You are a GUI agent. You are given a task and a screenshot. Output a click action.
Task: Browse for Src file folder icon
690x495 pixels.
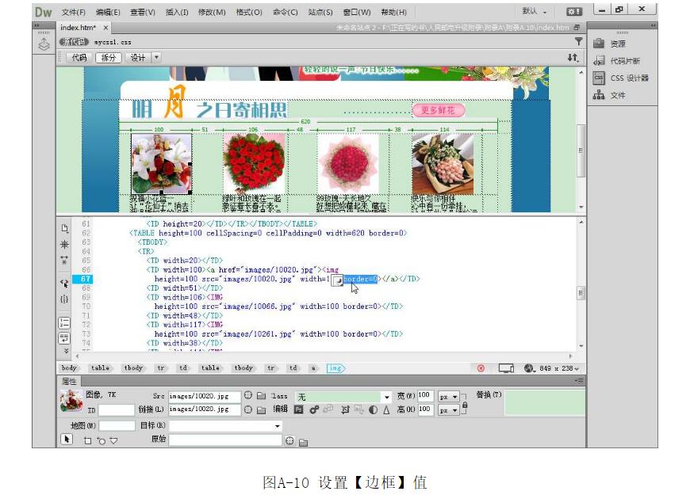point(260,395)
